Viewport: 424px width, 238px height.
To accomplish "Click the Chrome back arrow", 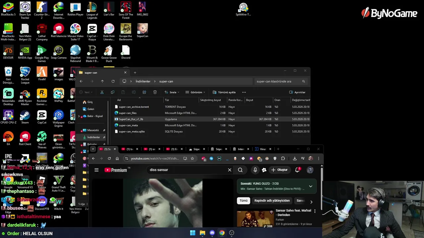I will [x=93, y=159].
